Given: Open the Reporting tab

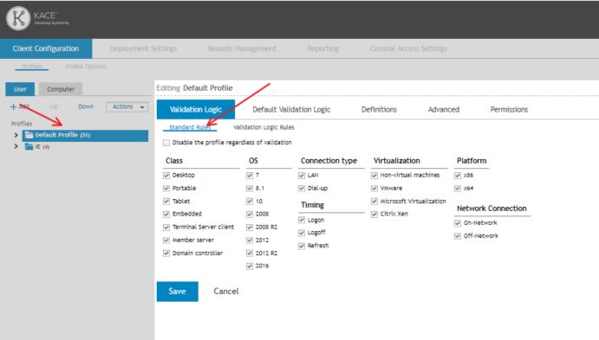Looking at the screenshot, I should pos(322,48).
